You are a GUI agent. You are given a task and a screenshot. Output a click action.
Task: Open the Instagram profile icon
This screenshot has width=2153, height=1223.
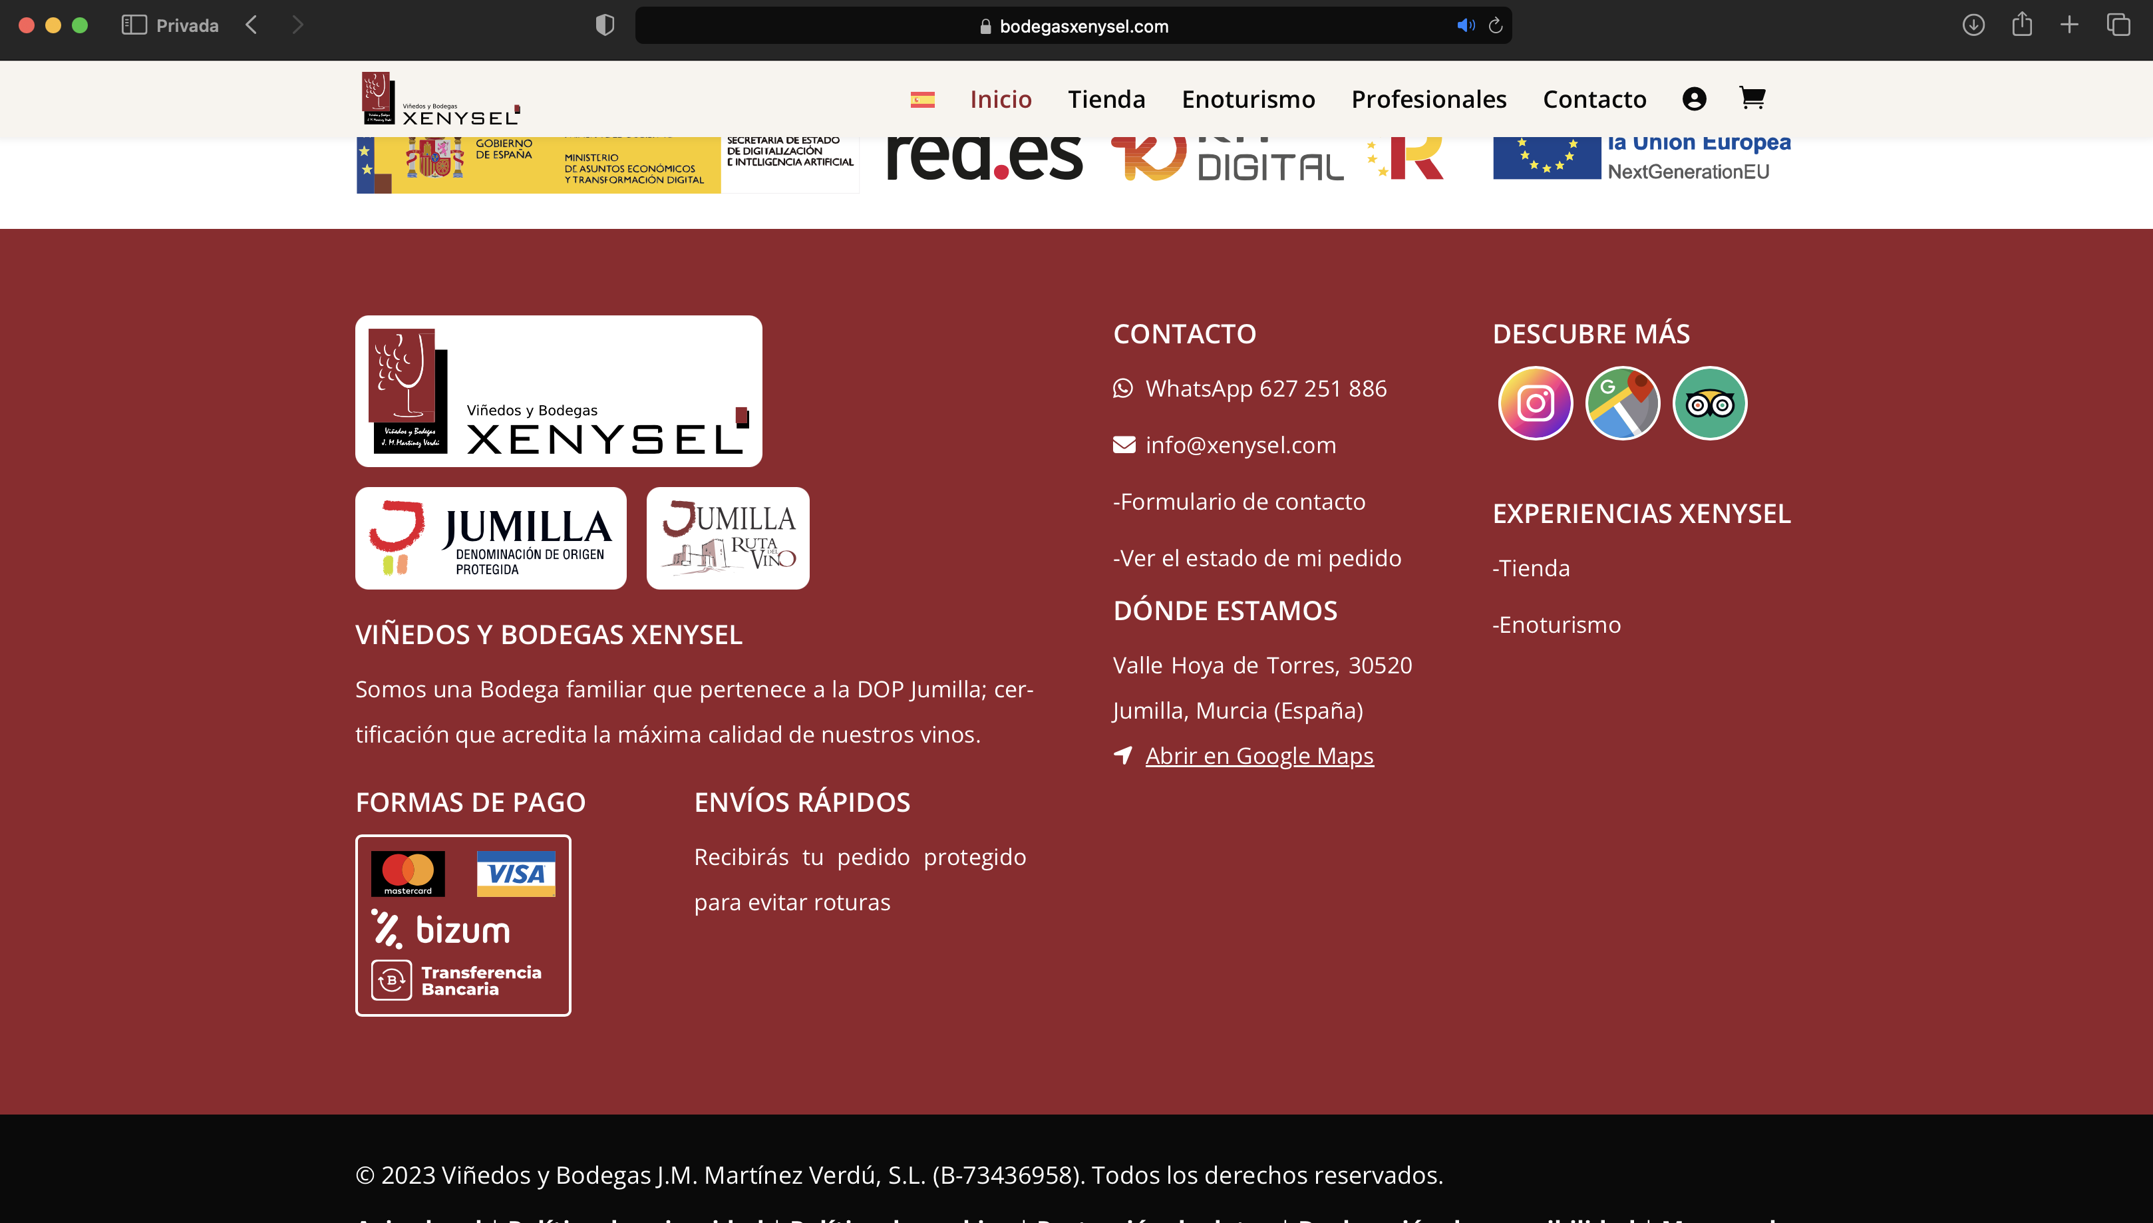point(1535,403)
